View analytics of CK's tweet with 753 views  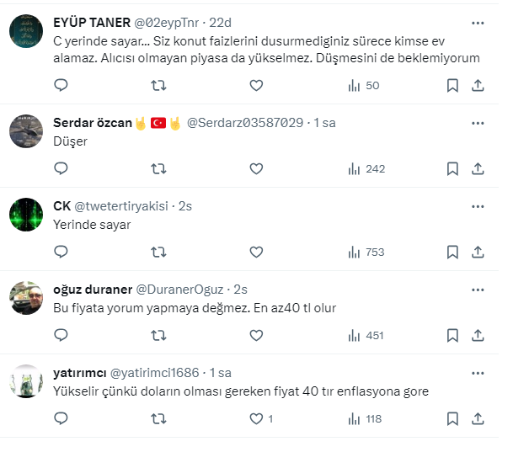click(366, 252)
